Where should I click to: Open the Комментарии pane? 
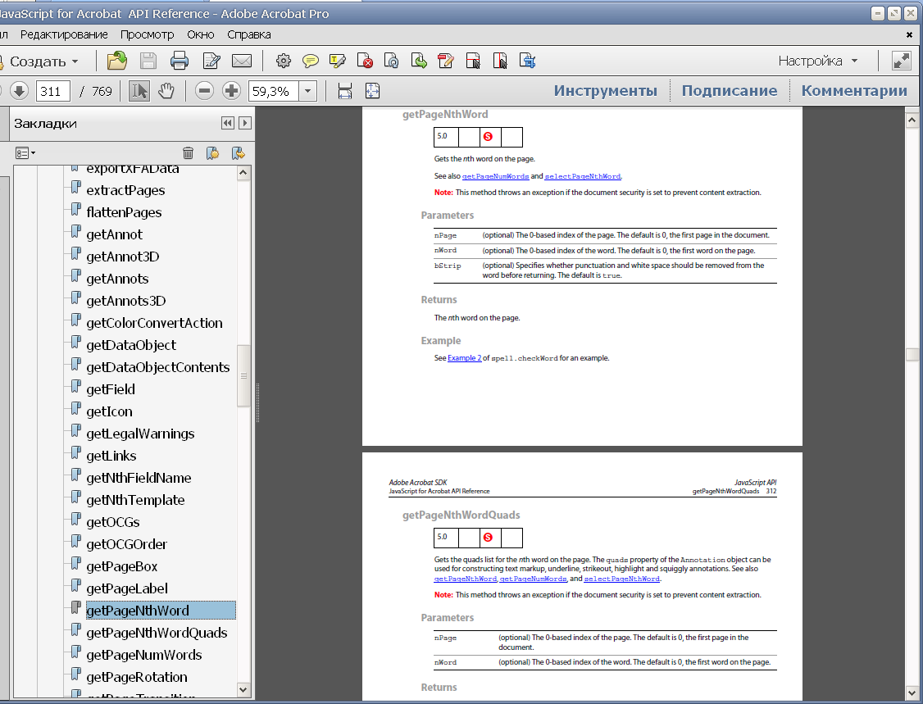pyautogui.click(x=854, y=91)
